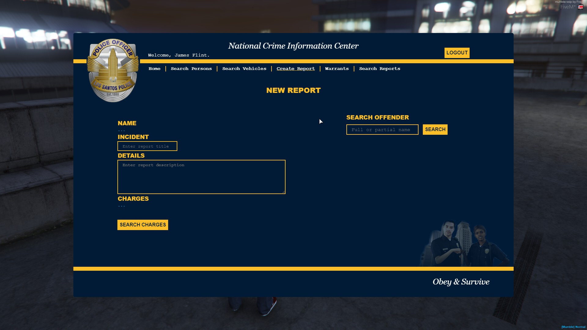The width and height of the screenshot is (587, 330).
Task: Select the Create Report link
Action: [295, 69]
